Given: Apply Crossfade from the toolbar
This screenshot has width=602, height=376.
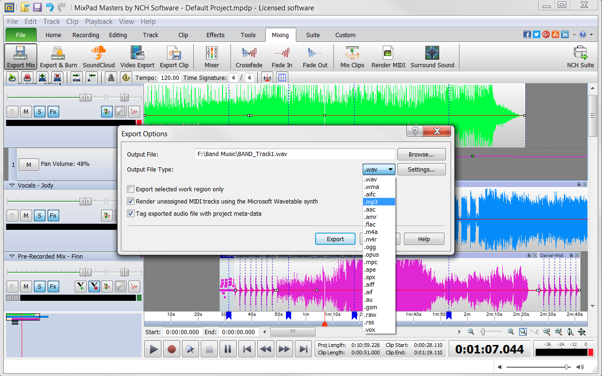Looking at the screenshot, I should pos(249,57).
